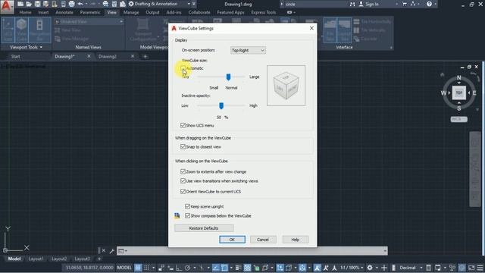Toggle the grid display in the status bar
Viewport: 485px width, 273px height.
tap(138, 268)
